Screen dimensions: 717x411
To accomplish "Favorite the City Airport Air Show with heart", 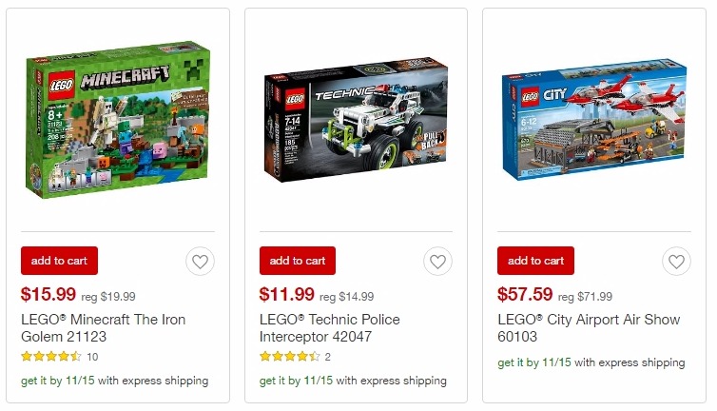I will point(676,262).
